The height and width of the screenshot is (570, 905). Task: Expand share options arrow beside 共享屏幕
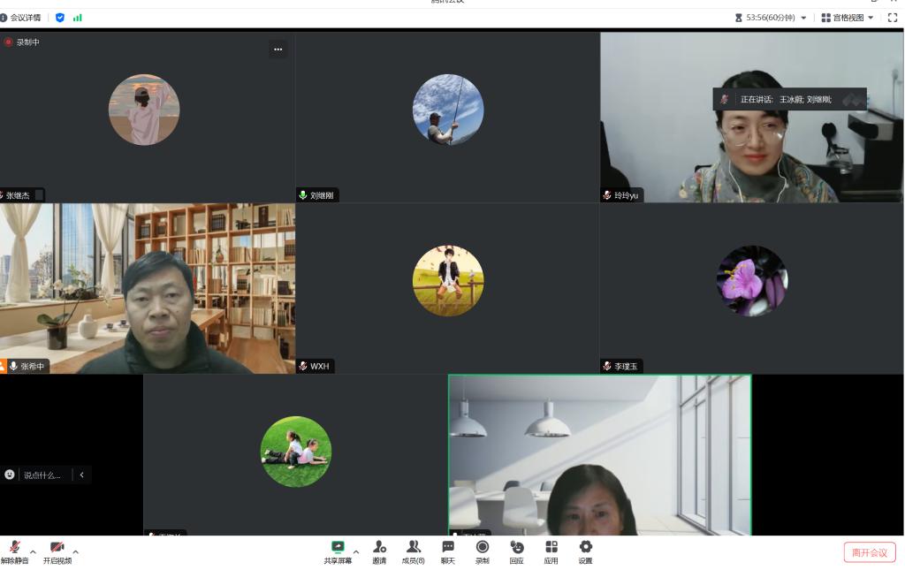click(x=355, y=552)
